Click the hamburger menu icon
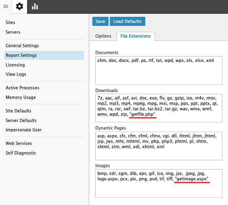Image resolution: width=228 pixels, height=205 pixels. (x=5, y=7)
